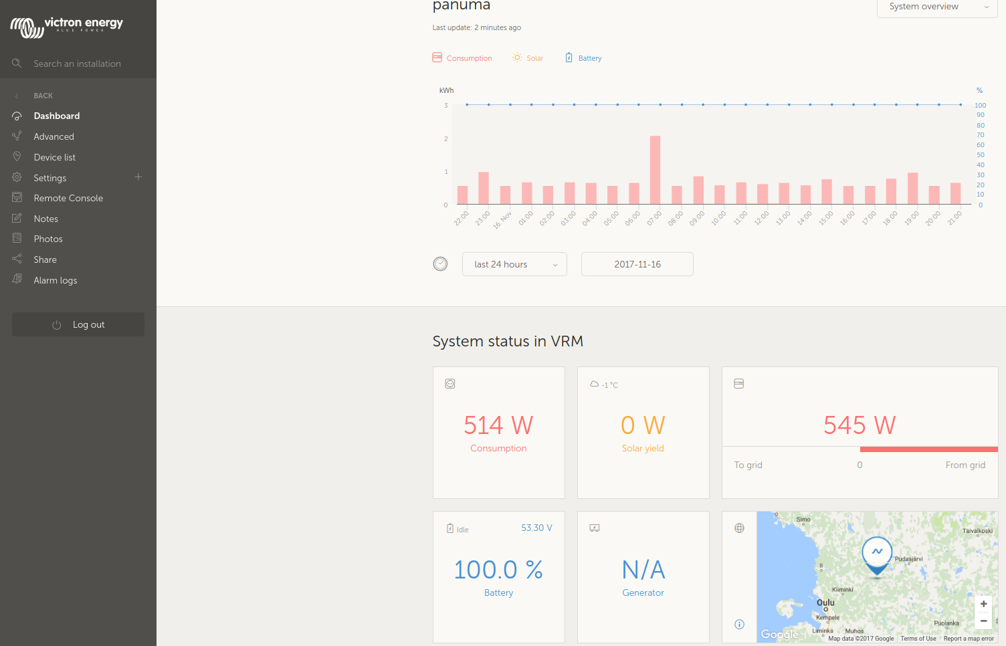Go to Remote Console
This screenshot has height=646, width=1006.
(68, 198)
